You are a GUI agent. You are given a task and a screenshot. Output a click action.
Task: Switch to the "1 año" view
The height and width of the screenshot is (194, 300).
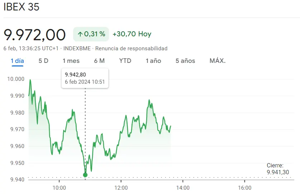(x=153, y=61)
